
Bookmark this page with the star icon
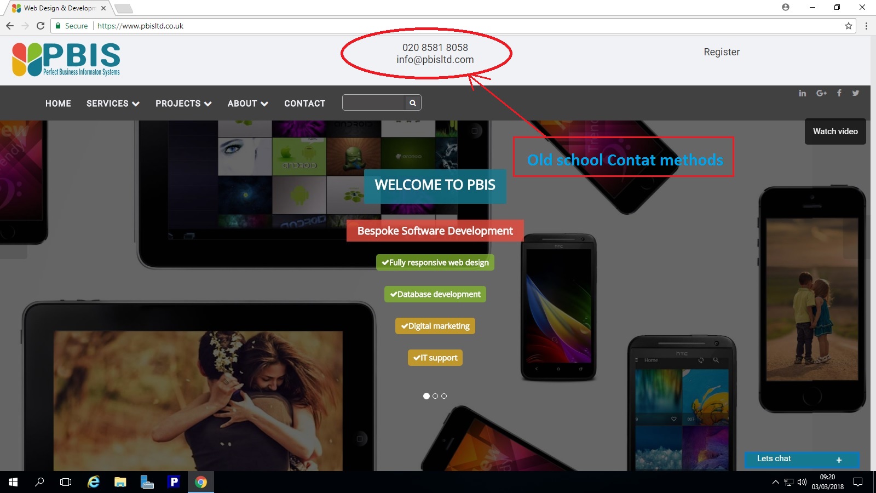coord(849,26)
